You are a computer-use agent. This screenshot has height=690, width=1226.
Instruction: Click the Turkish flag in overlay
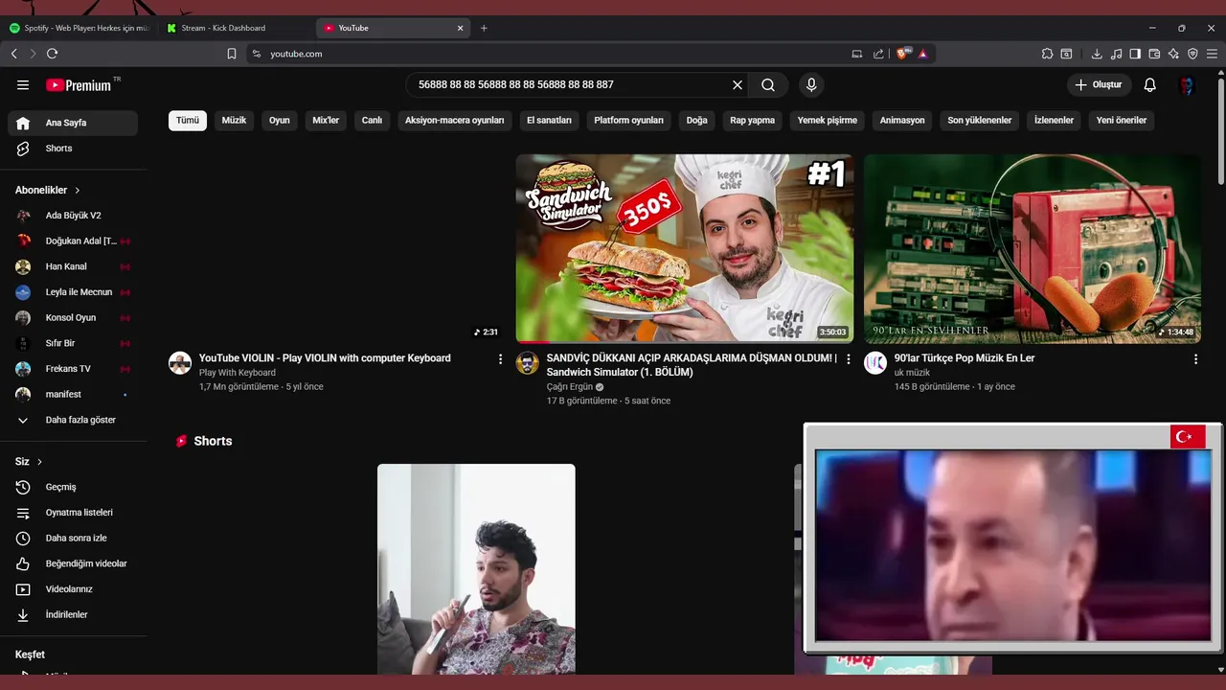point(1188,437)
